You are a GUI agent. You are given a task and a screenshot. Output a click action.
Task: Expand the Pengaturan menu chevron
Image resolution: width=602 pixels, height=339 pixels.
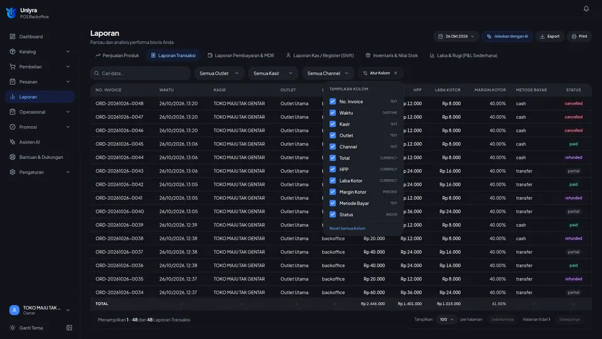tap(68, 172)
